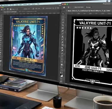Viewport: 112px width, 109px height.
Task: Select the Rectangle shape tool in right window
Action: pyautogui.click(x=62, y=62)
